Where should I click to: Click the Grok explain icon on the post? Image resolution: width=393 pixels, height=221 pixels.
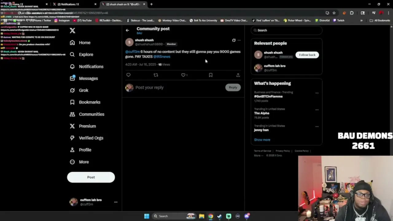tap(234, 40)
